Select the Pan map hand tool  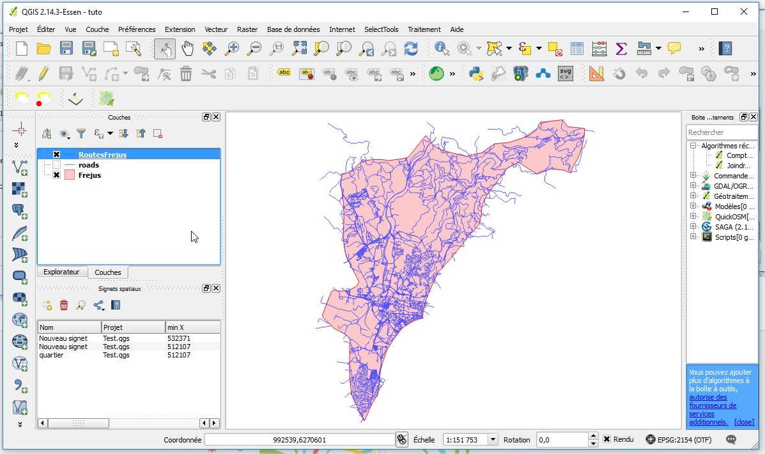[187, 49]
